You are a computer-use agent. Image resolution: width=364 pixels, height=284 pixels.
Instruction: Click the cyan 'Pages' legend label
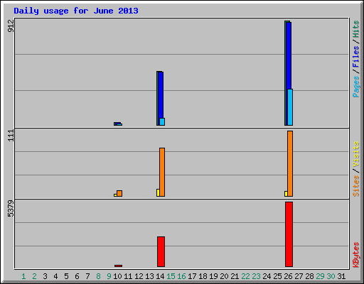pyautogui.click(x=355, y=87)
